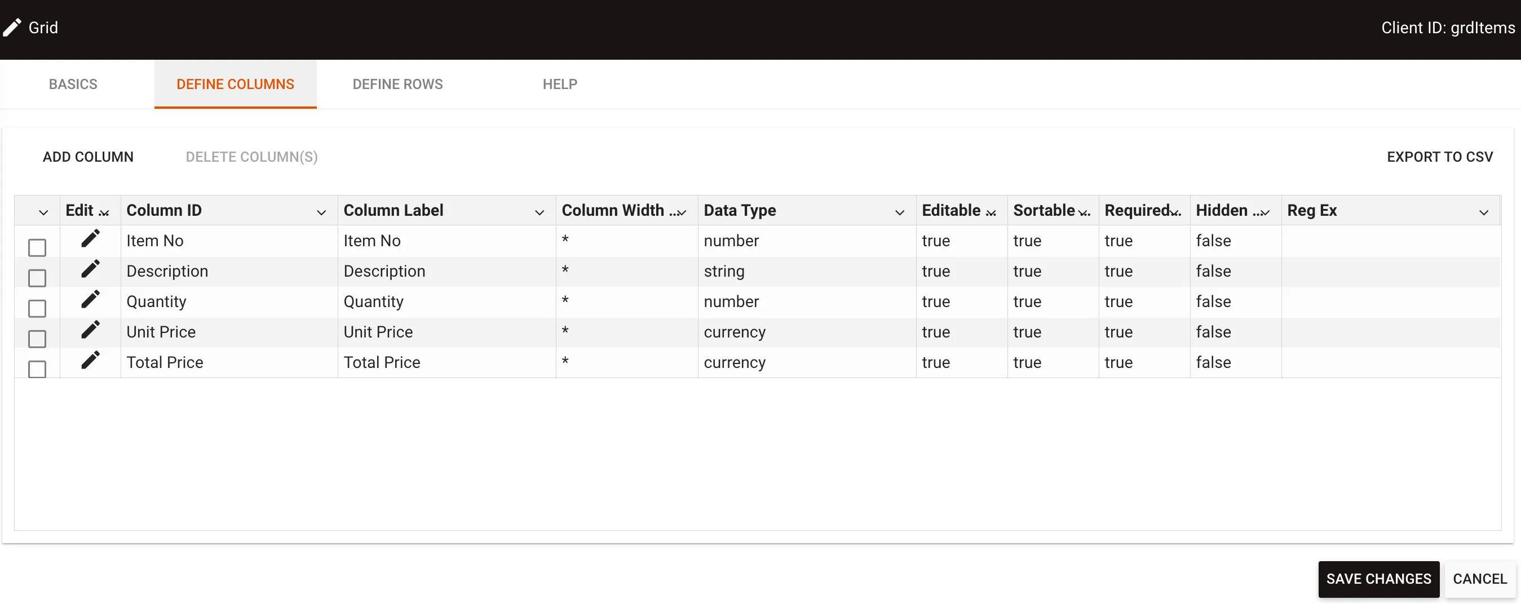Open the Column Label header dropdown
The height and width of the screenshot is (604, 1521).
539,212
